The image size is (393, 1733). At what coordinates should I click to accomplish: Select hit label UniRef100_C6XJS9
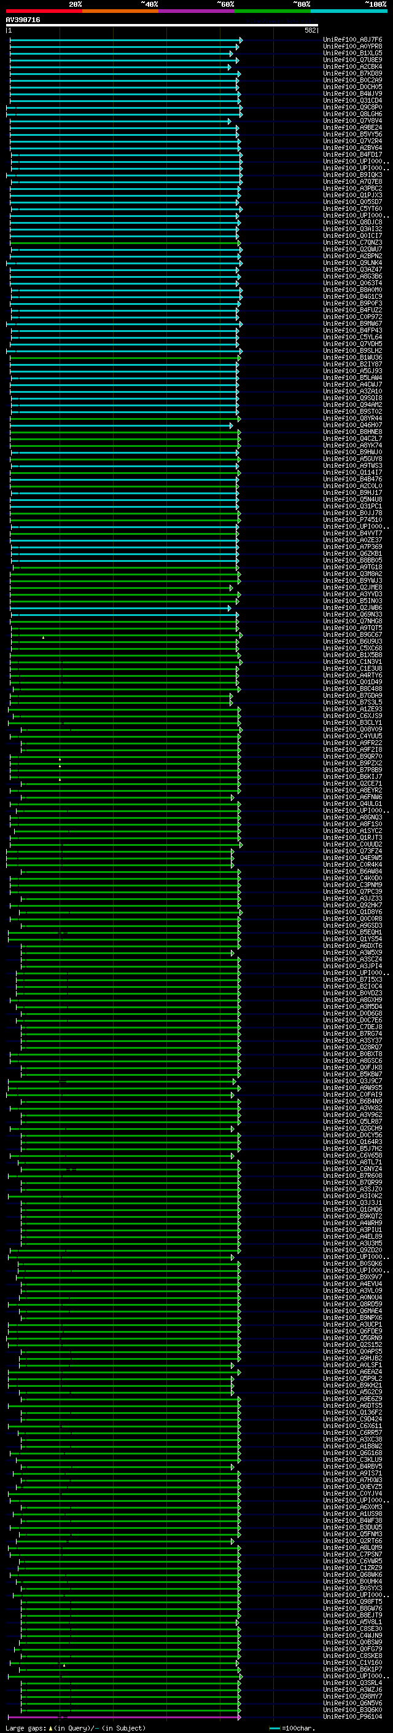click(352, 716)
